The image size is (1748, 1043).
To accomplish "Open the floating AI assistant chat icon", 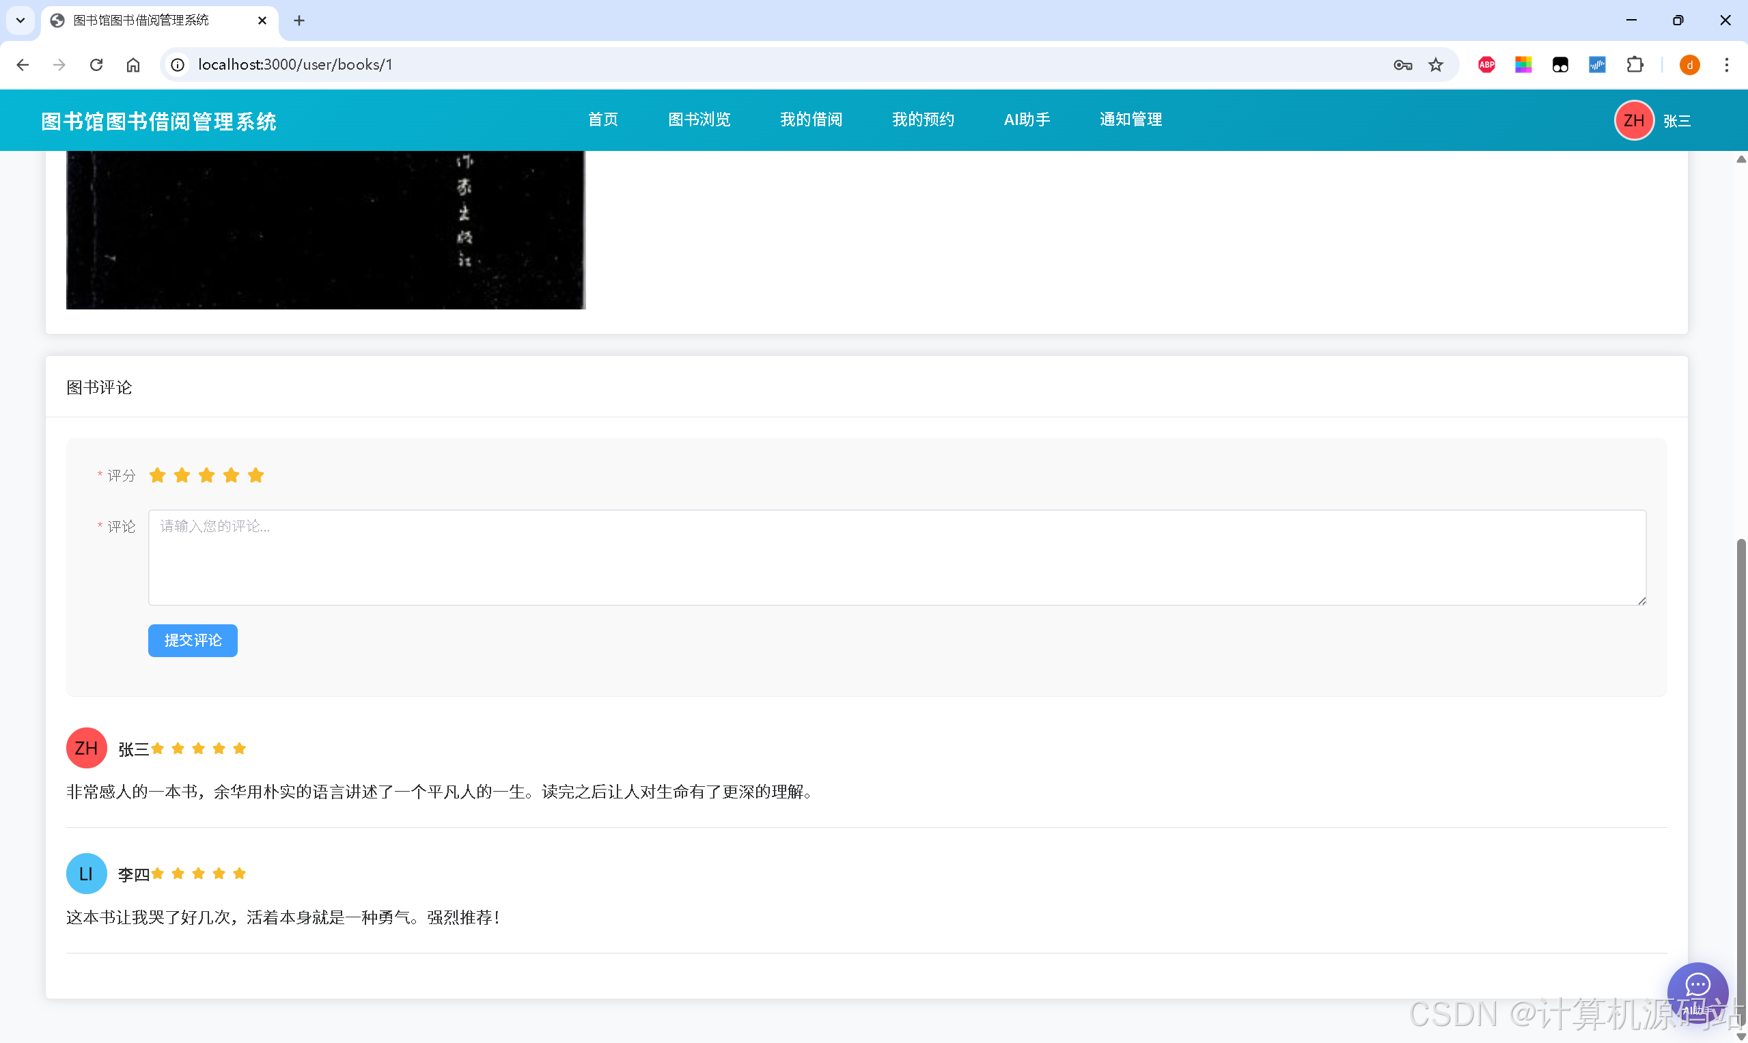I will [1697, 990].
